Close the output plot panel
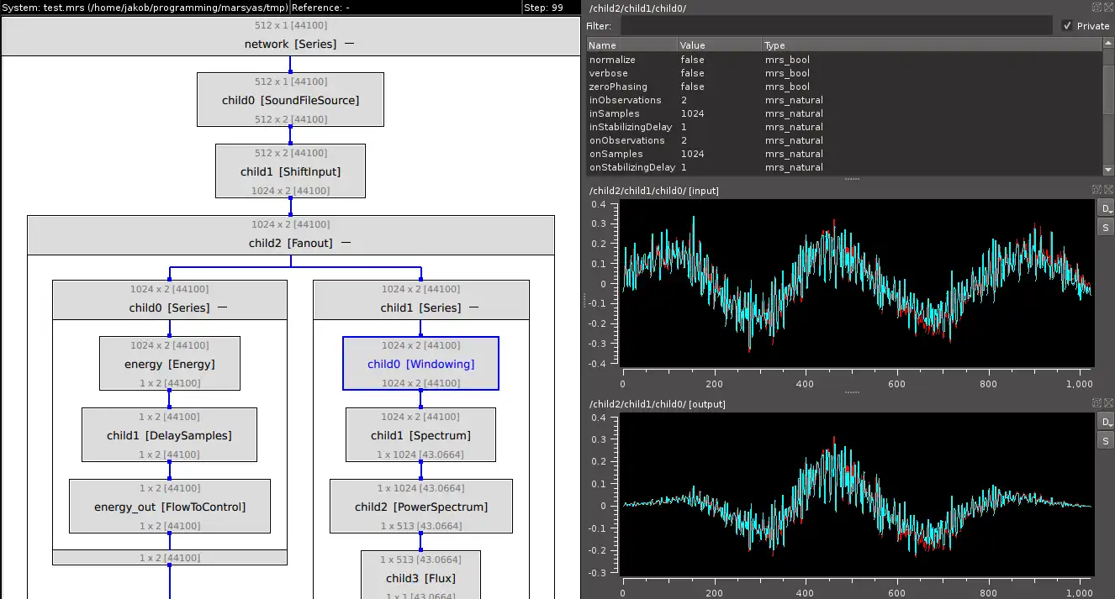 pyautogui.click(x=1108, y=403)
